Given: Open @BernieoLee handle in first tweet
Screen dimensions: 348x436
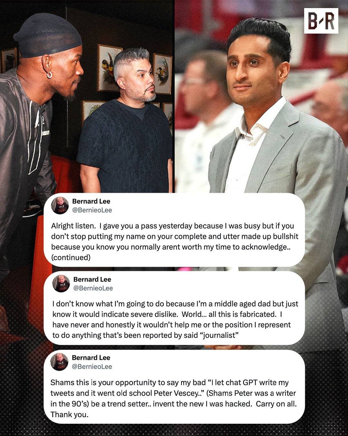Looking at the screenshot, I should pyautogui.click(x=92, y=210).
